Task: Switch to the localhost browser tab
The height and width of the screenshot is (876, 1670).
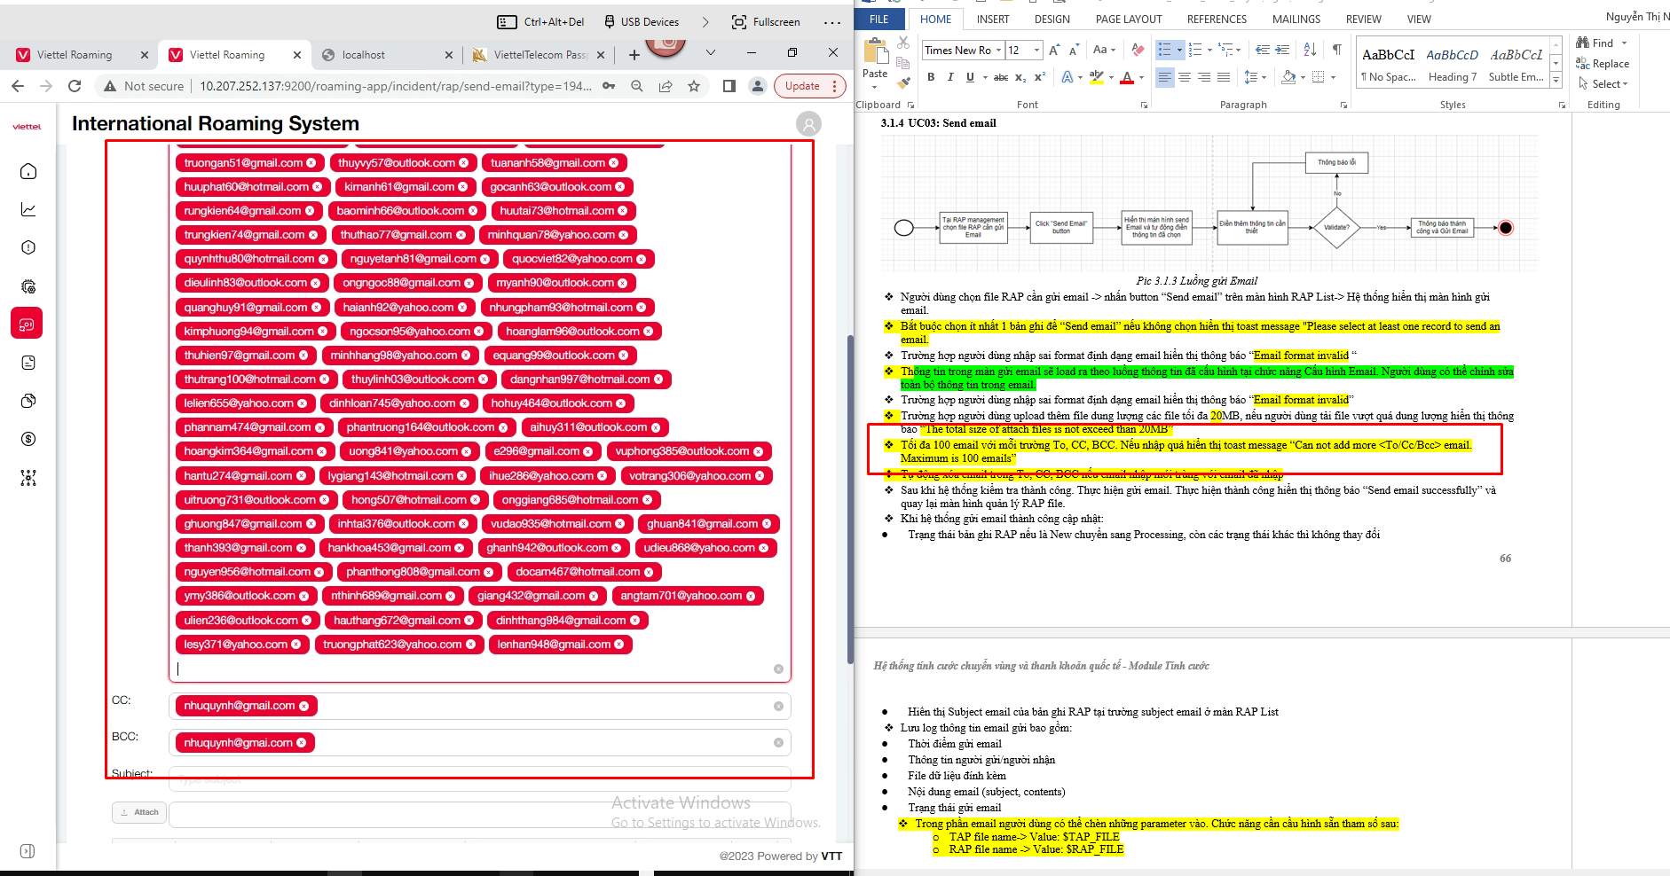Action: pos(364,55)
